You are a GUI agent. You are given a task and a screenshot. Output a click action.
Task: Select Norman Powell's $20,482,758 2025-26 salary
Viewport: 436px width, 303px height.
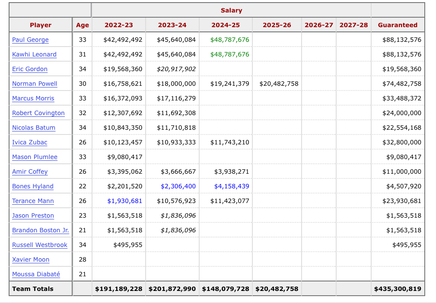[279, 84]
